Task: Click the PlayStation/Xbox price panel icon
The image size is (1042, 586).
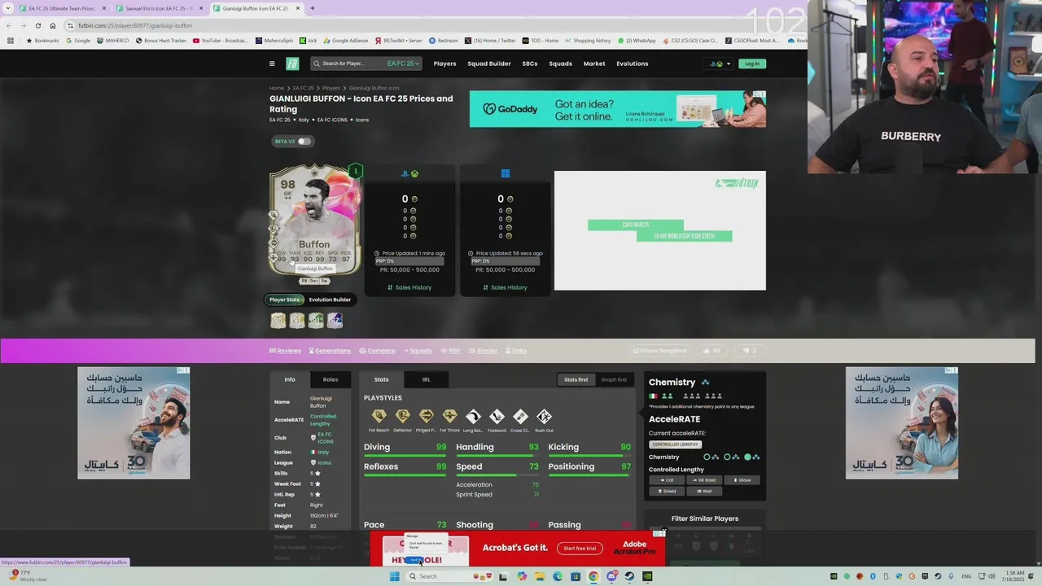Action: (x=409, y=173)
